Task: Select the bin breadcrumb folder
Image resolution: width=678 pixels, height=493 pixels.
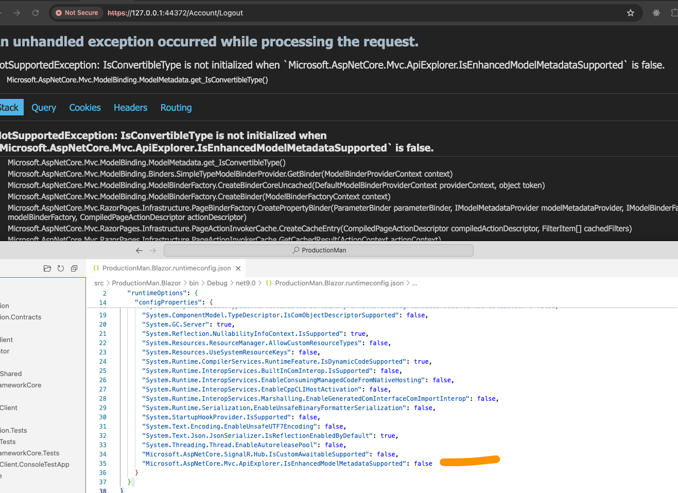Action: click(x=194, y=283)
